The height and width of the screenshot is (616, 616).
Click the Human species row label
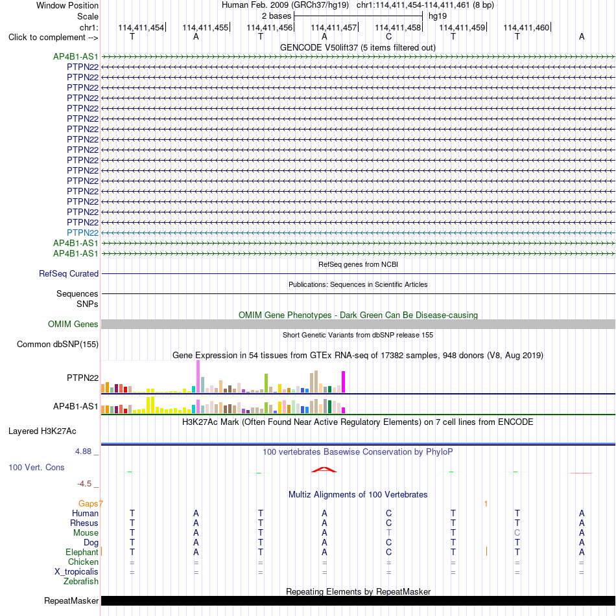click(x=85, y=513)
